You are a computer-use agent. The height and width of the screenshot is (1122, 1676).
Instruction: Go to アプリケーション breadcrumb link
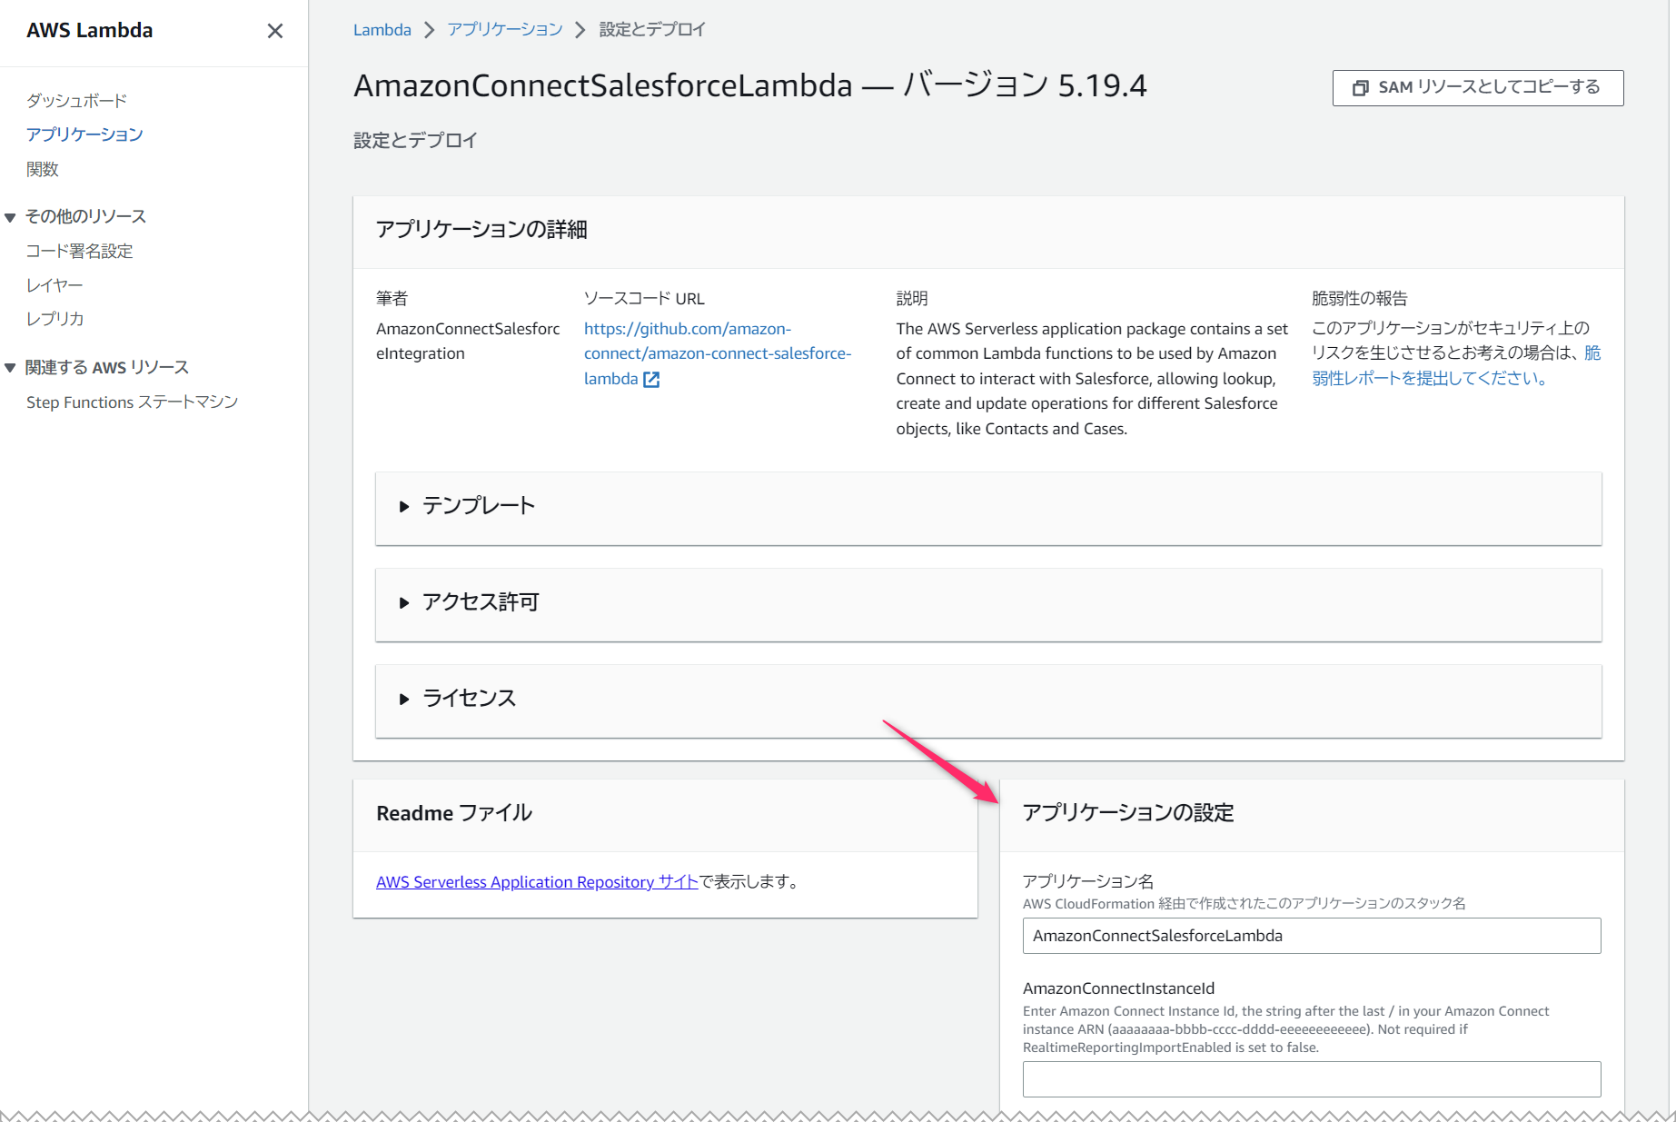tap(505, 30)
